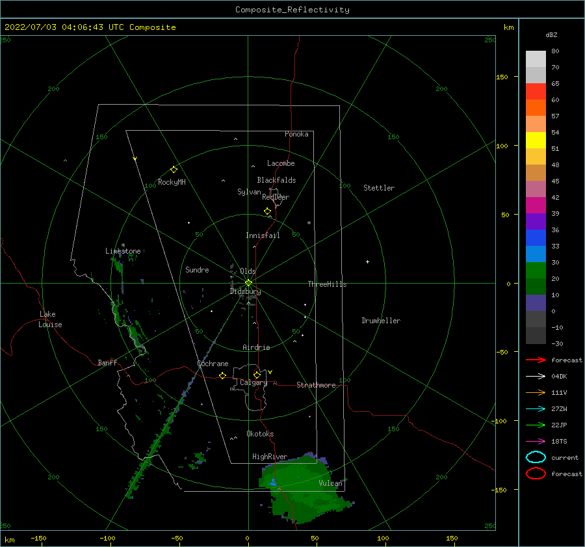Click the magenta 18TS arrow icon
This screenshot has height=547, width=585.
536,442
